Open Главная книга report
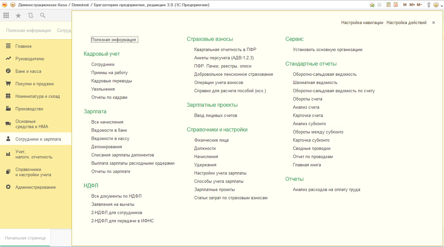Screen dimensions: 444x247 [307, 165]
